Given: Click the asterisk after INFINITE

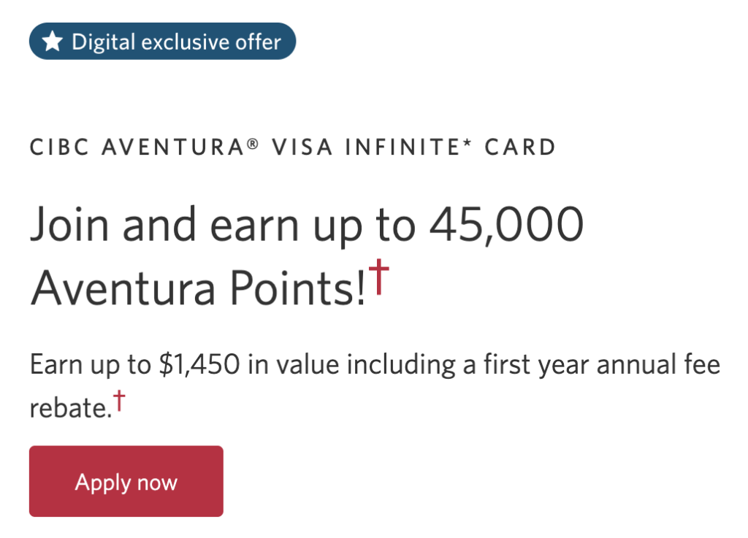Looking at the screenshot, I should pyautogui.click(x=467, y=142).
